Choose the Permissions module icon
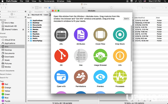Image resolution: width=168 pixels, height=104 pixels. pos(81,77)
